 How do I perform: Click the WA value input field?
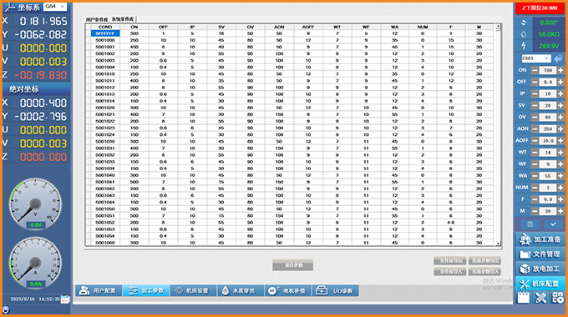click(x=548, y=176)
